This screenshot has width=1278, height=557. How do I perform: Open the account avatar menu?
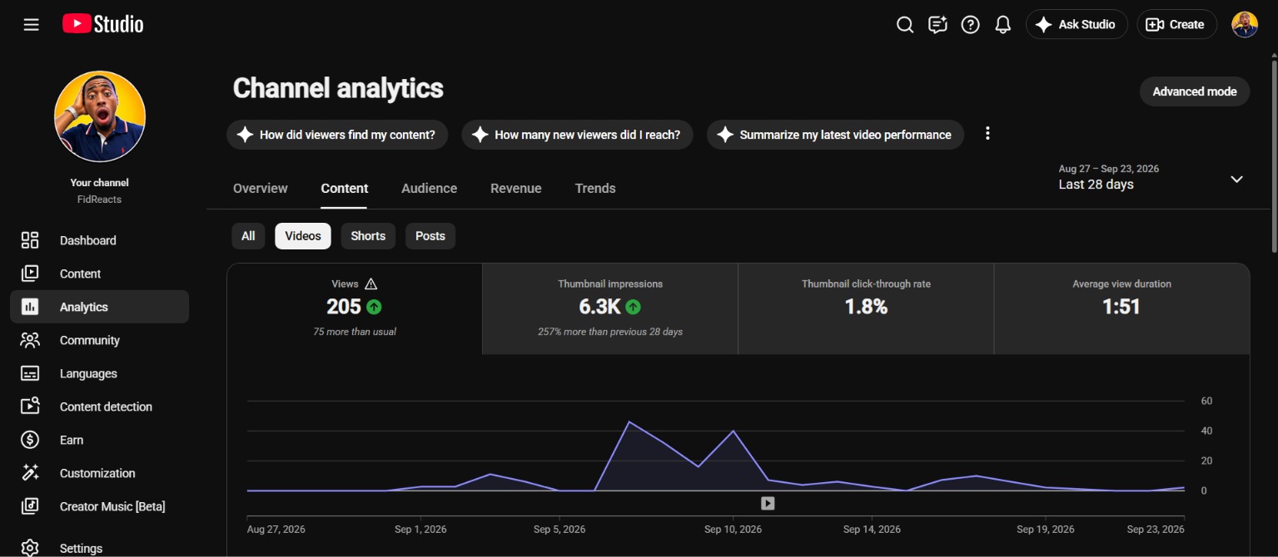pyautogui.click(x=1245, y=25)
